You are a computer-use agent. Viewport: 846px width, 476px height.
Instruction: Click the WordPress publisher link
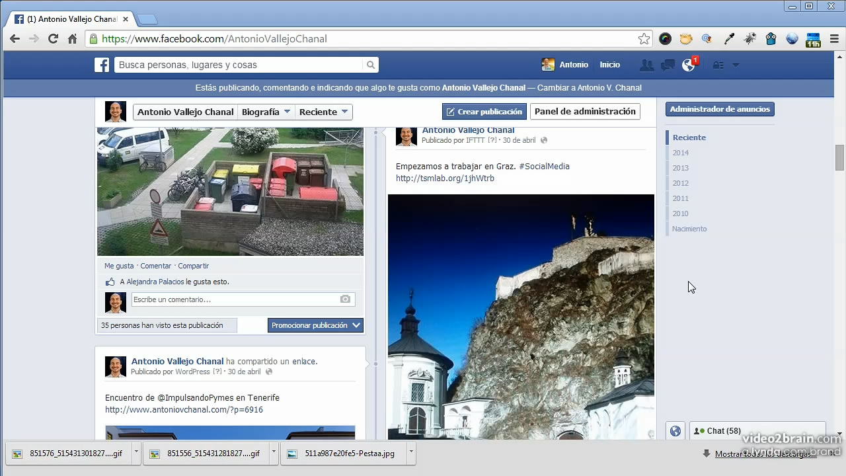(192, 372)
